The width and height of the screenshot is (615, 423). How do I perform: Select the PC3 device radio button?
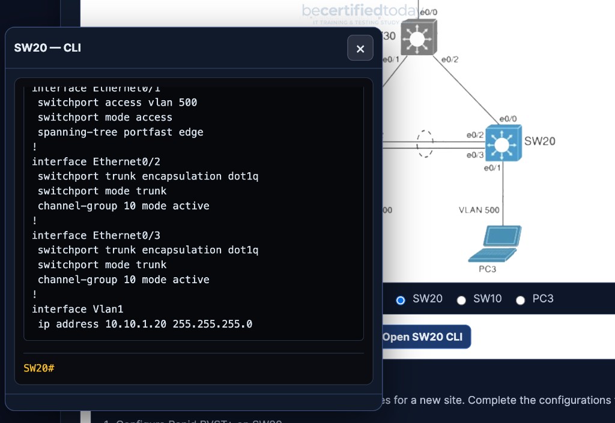[520, 299]
